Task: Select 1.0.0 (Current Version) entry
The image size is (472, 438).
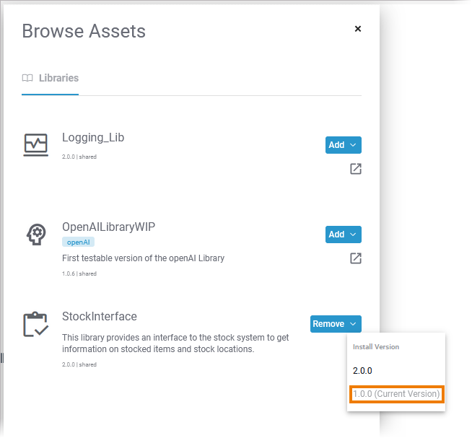Action: click(396, 394)
